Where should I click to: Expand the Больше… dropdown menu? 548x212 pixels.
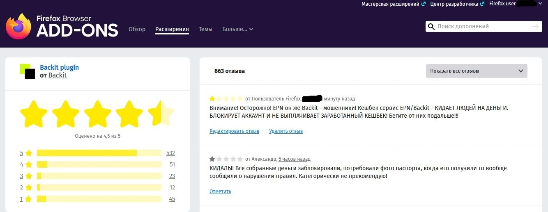[x=238, y=29]
